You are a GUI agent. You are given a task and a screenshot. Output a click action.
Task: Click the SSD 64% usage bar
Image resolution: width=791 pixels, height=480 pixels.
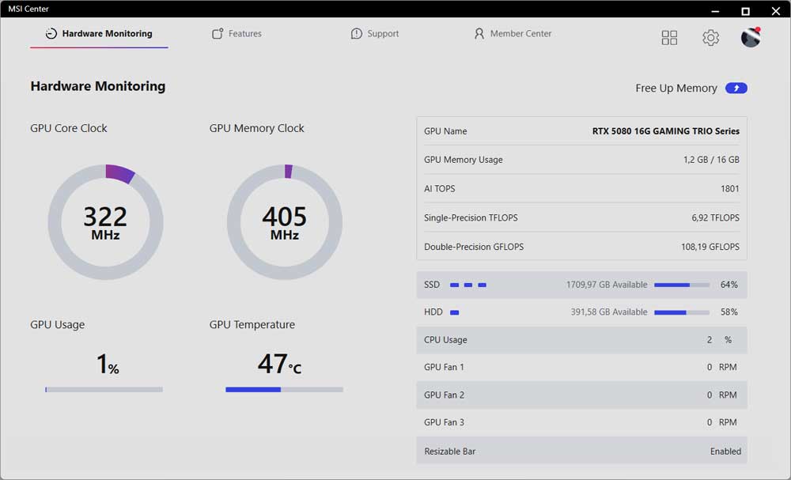682,285
